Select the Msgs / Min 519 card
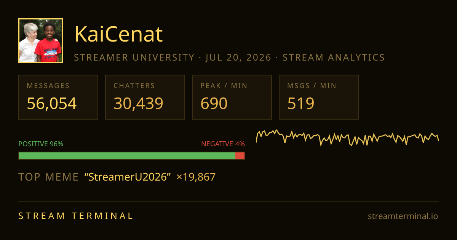This screenshot has width=457, height=240. [x=319, y=97]
